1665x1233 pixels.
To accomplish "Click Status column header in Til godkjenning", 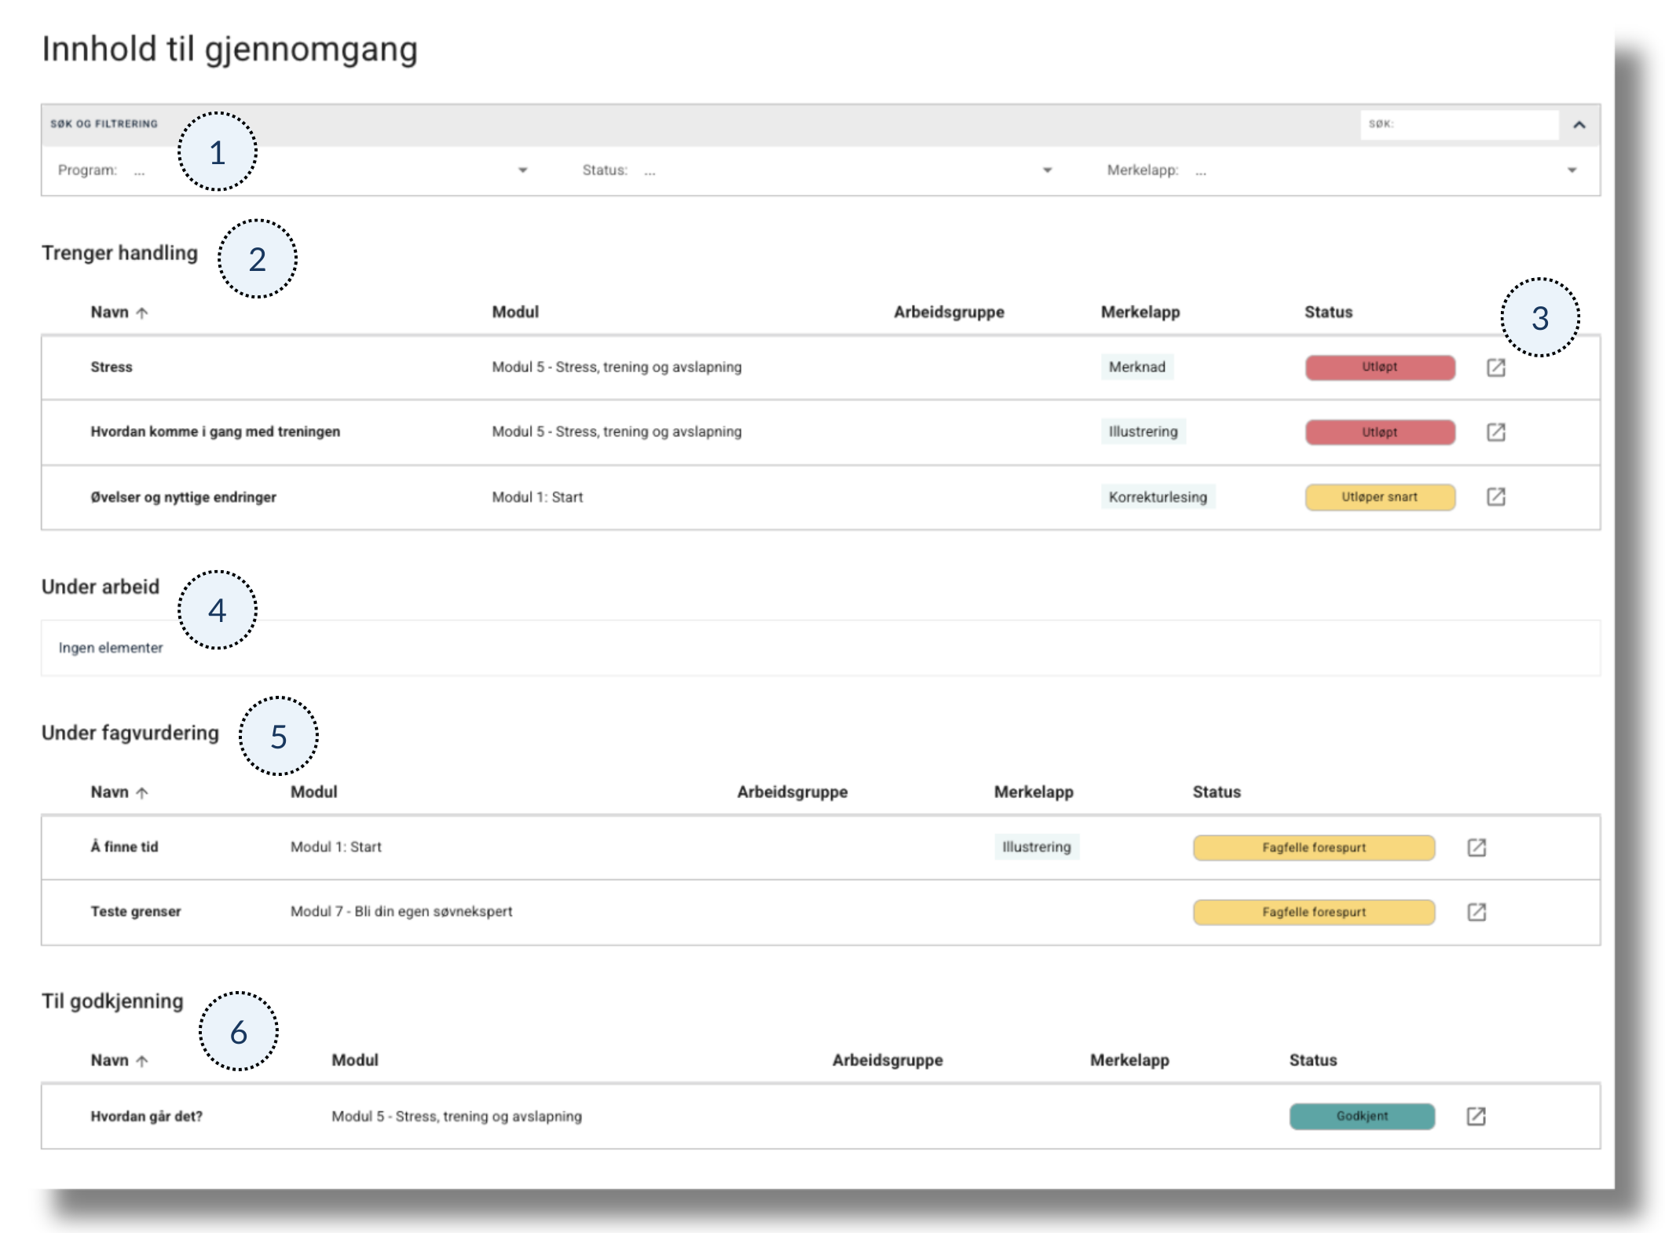I will pyautogui.click(x=1312, y=1060).
